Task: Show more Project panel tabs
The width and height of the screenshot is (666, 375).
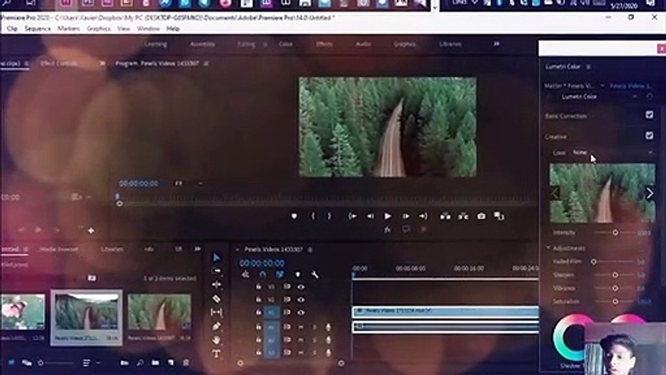Action: click(197, 249)
